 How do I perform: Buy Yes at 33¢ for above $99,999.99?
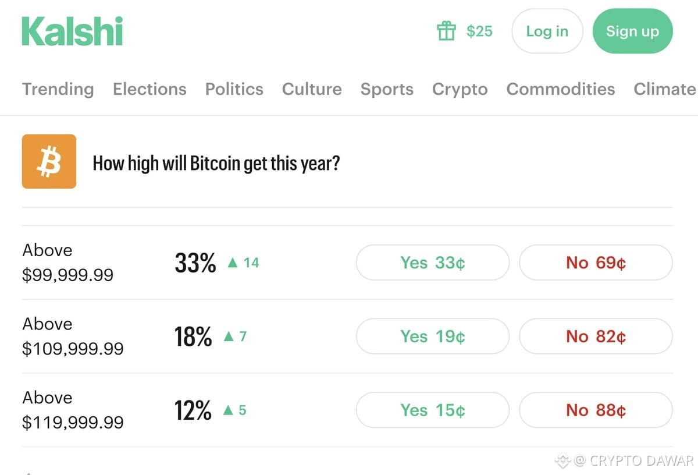pyautogui.click(x=433, y=263)
